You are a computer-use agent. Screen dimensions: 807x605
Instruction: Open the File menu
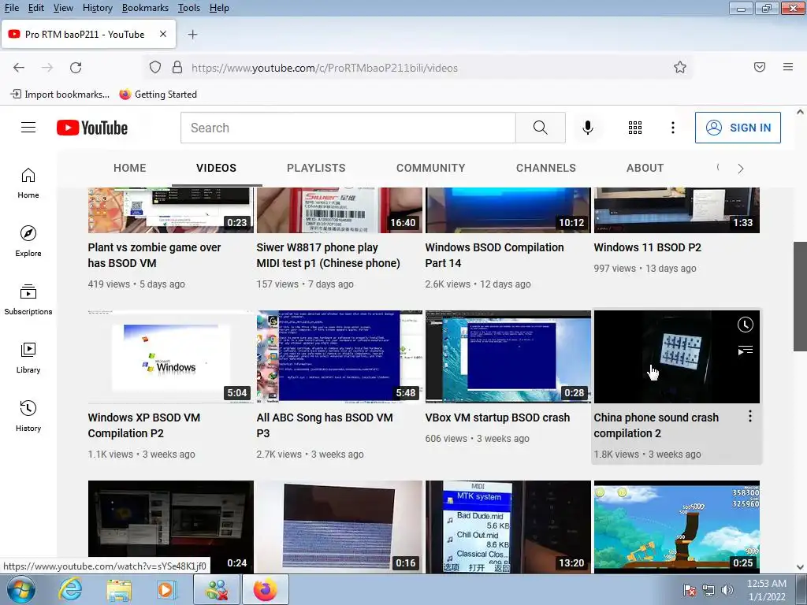coord(11,8)
